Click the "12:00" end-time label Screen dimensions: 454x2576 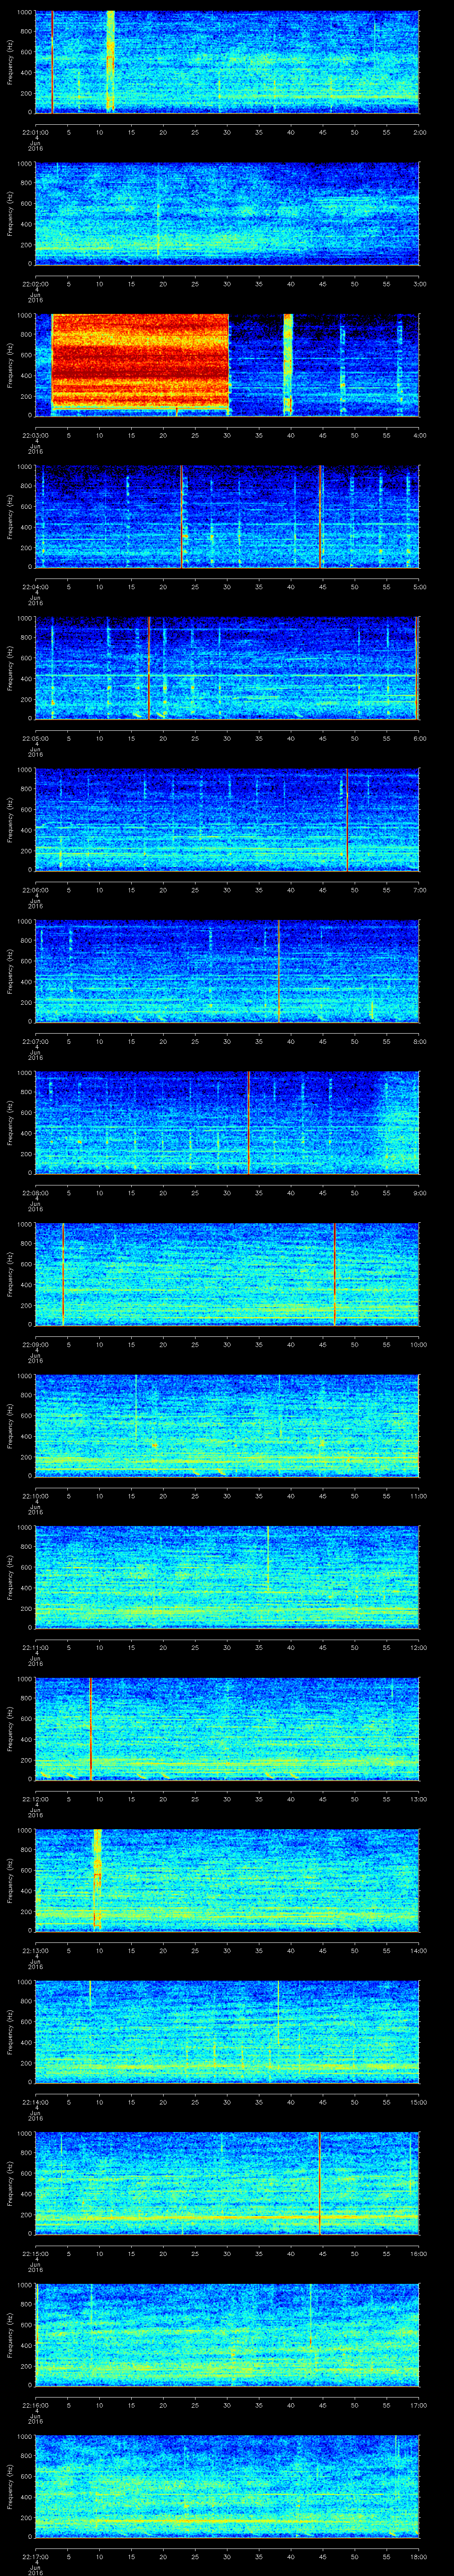tap(418, 1647)
